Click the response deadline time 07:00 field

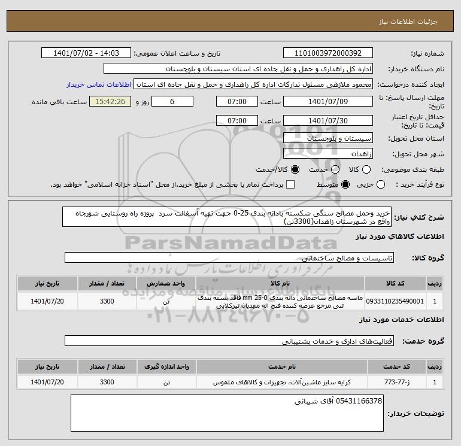pos(237,101)
